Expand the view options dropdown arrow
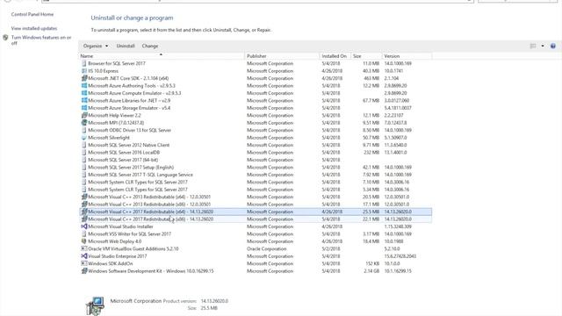This screenshot has height=316, width=562. click(543, 46)
